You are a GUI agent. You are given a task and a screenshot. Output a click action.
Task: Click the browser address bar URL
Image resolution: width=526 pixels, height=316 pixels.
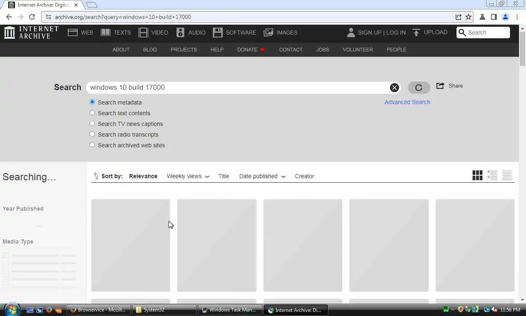click(x=123, y=17)
